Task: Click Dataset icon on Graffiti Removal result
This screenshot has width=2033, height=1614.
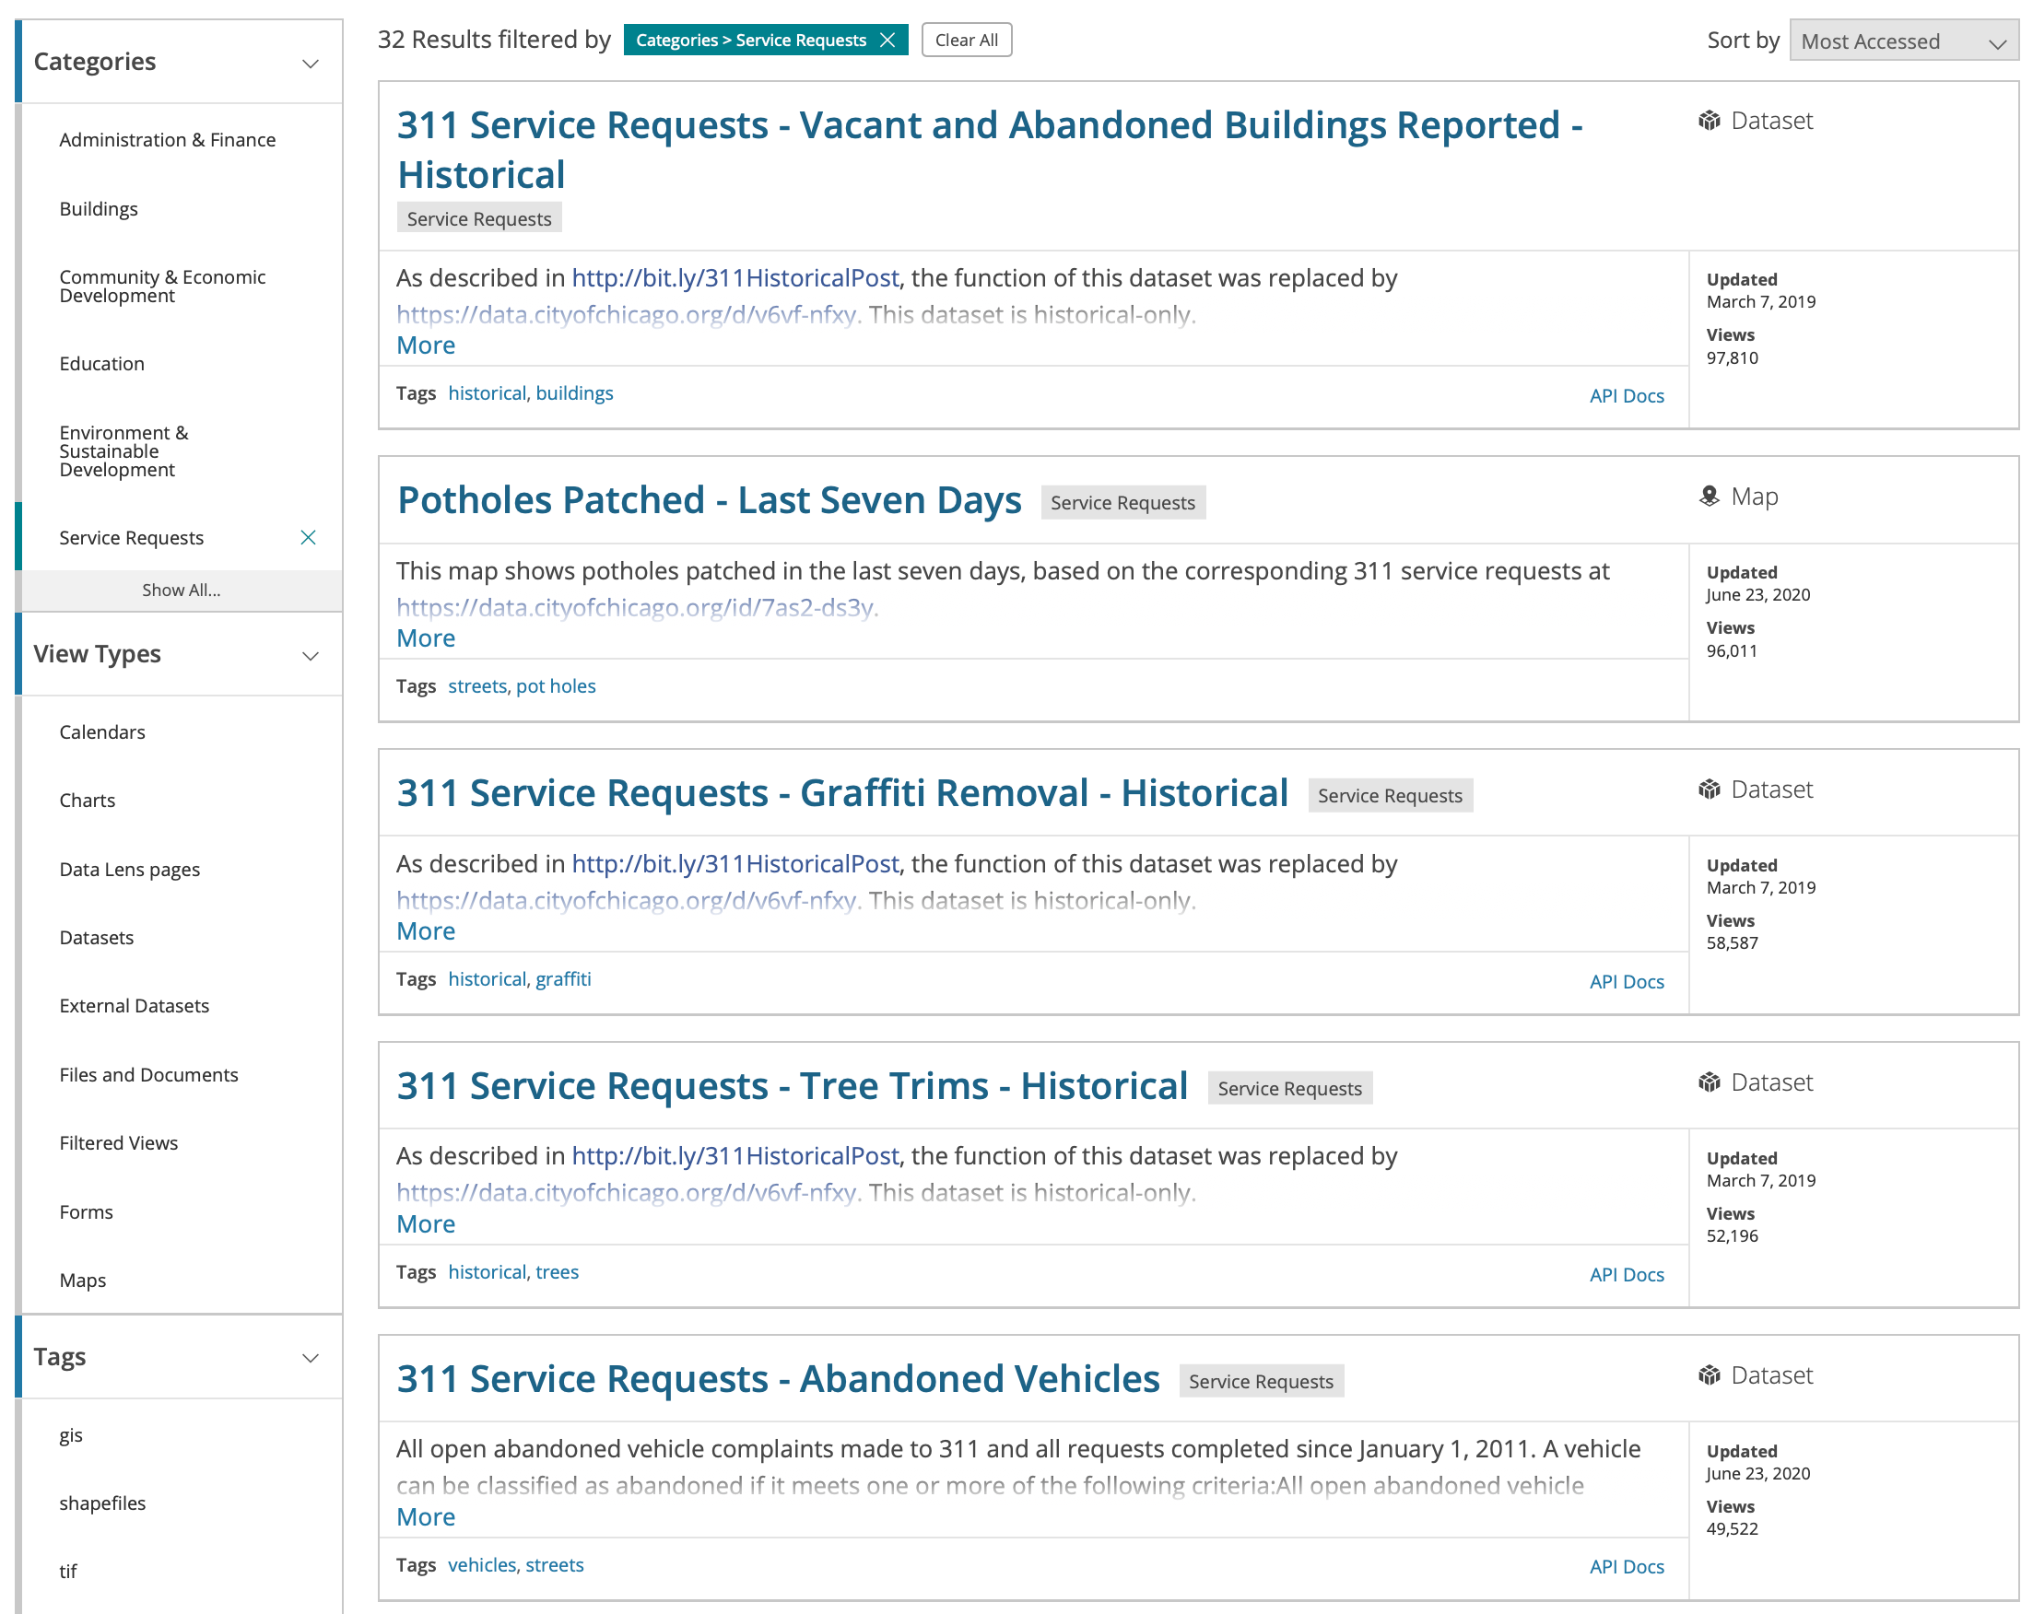Action: 1709,789
